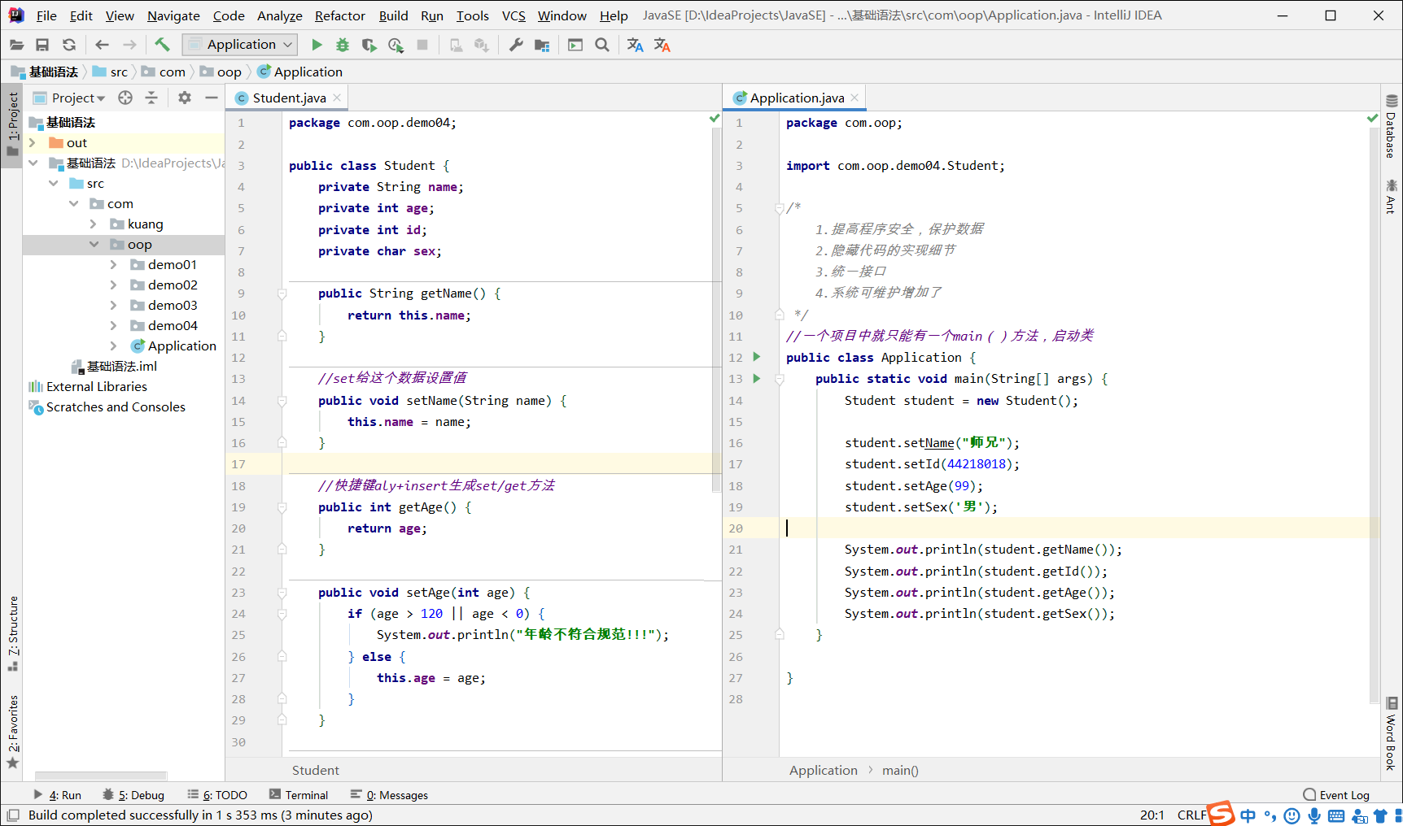Open the Refactor menu
This screenshot has height=826, width=1403.
(x=340, y=15)
